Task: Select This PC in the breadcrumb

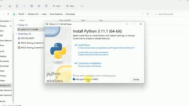Action: pyautogui.click(x=21, y=14)
